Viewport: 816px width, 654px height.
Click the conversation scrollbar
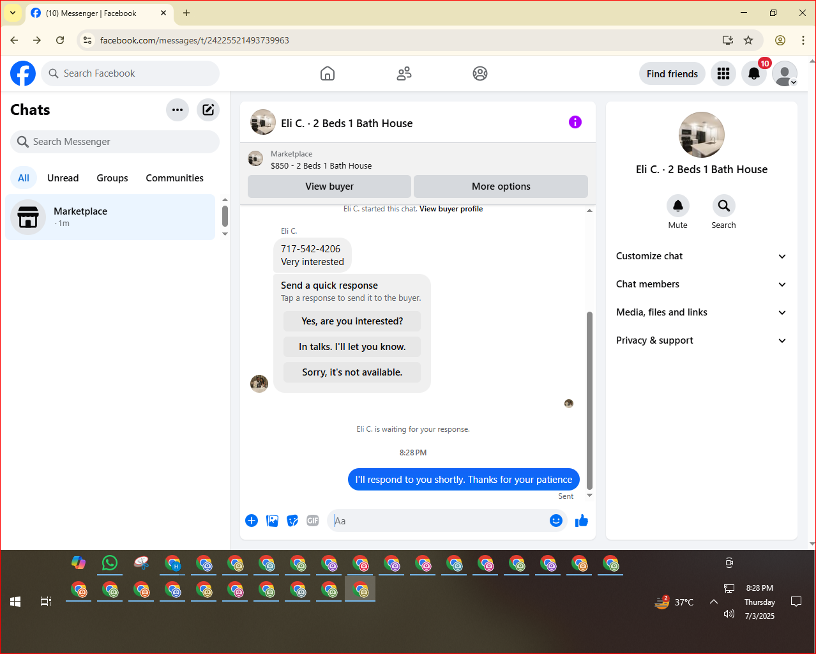(589, 400)
